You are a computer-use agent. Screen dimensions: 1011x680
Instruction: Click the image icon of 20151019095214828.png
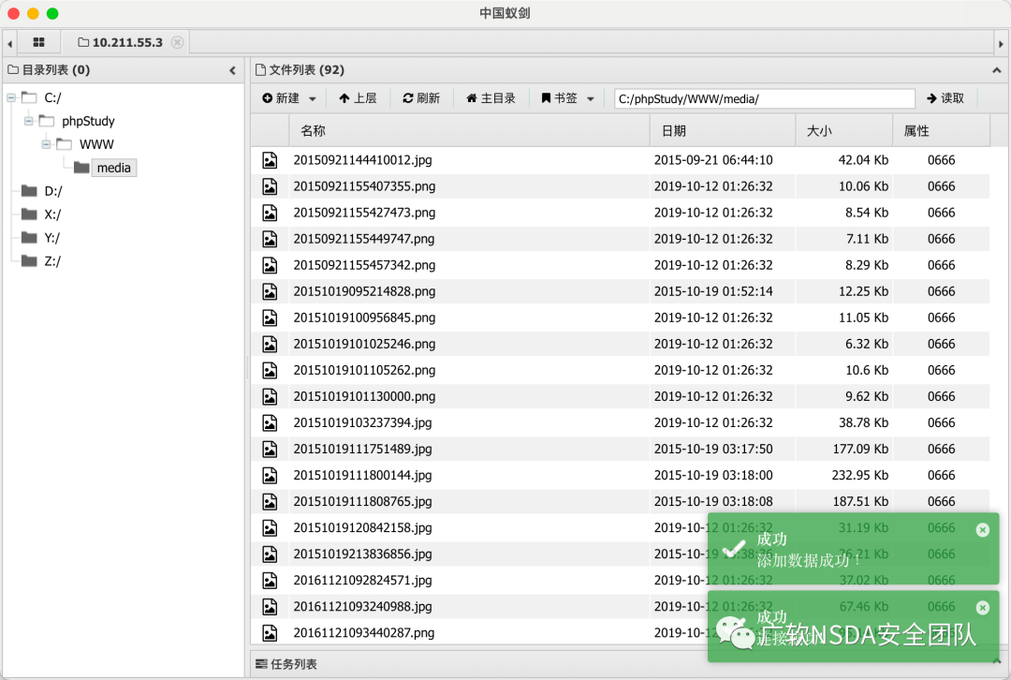tap(270, 291)
